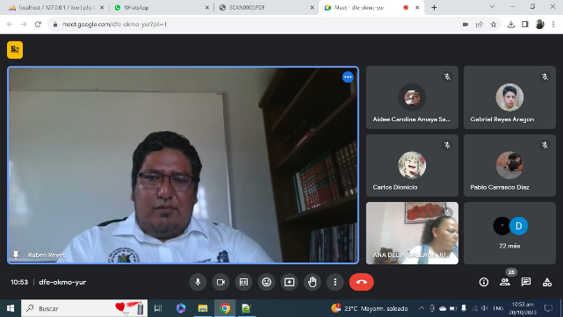
Task: Click the present screen icon
Action: [289, 282]
